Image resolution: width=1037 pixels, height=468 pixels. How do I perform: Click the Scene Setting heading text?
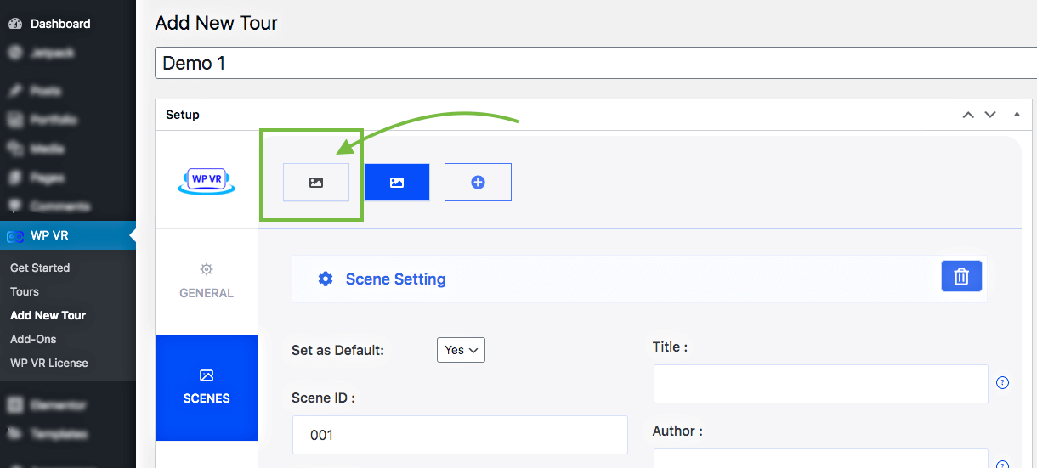[395, 279]
